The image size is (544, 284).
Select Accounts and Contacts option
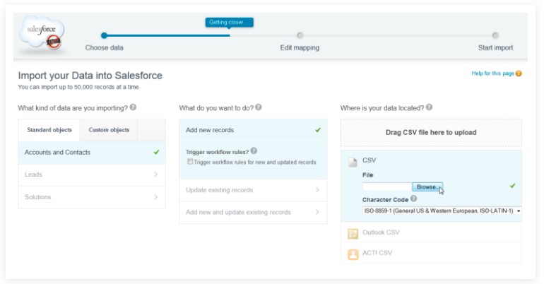tap(92, 153)
